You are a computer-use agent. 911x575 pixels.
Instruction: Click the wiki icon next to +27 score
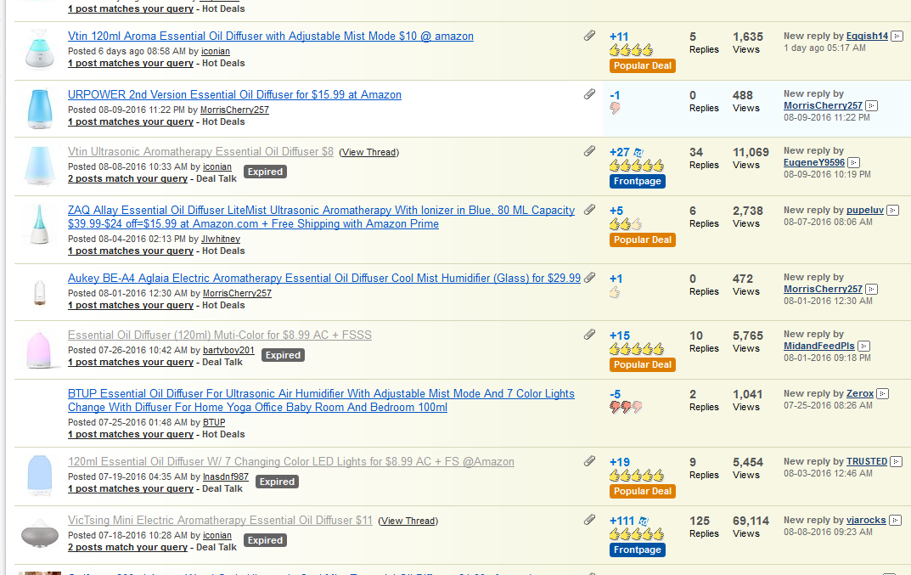[638, 152]
